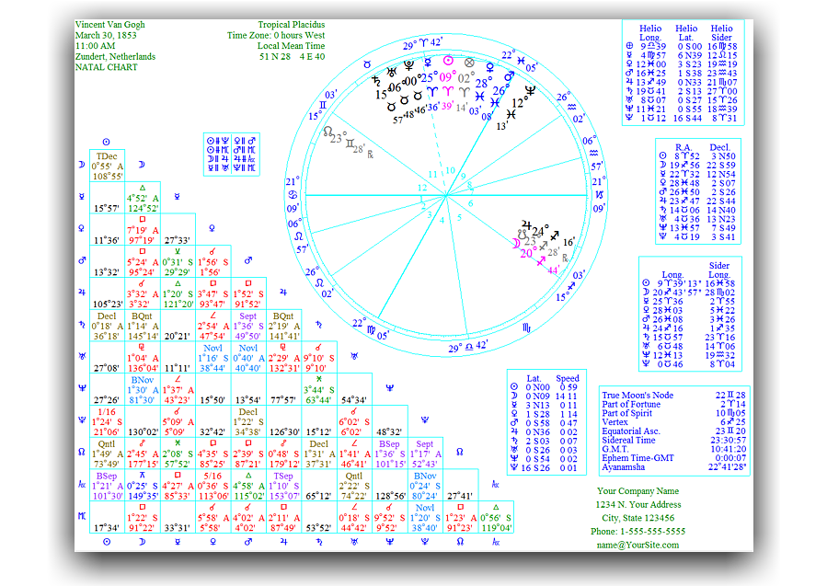Click the name 'Vincent Van Gogh'
Image resolution: width=827 pixels, height=586 pixels.
point(109,24)
